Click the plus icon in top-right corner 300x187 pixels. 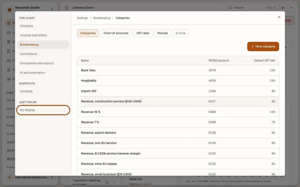[291, 8]
